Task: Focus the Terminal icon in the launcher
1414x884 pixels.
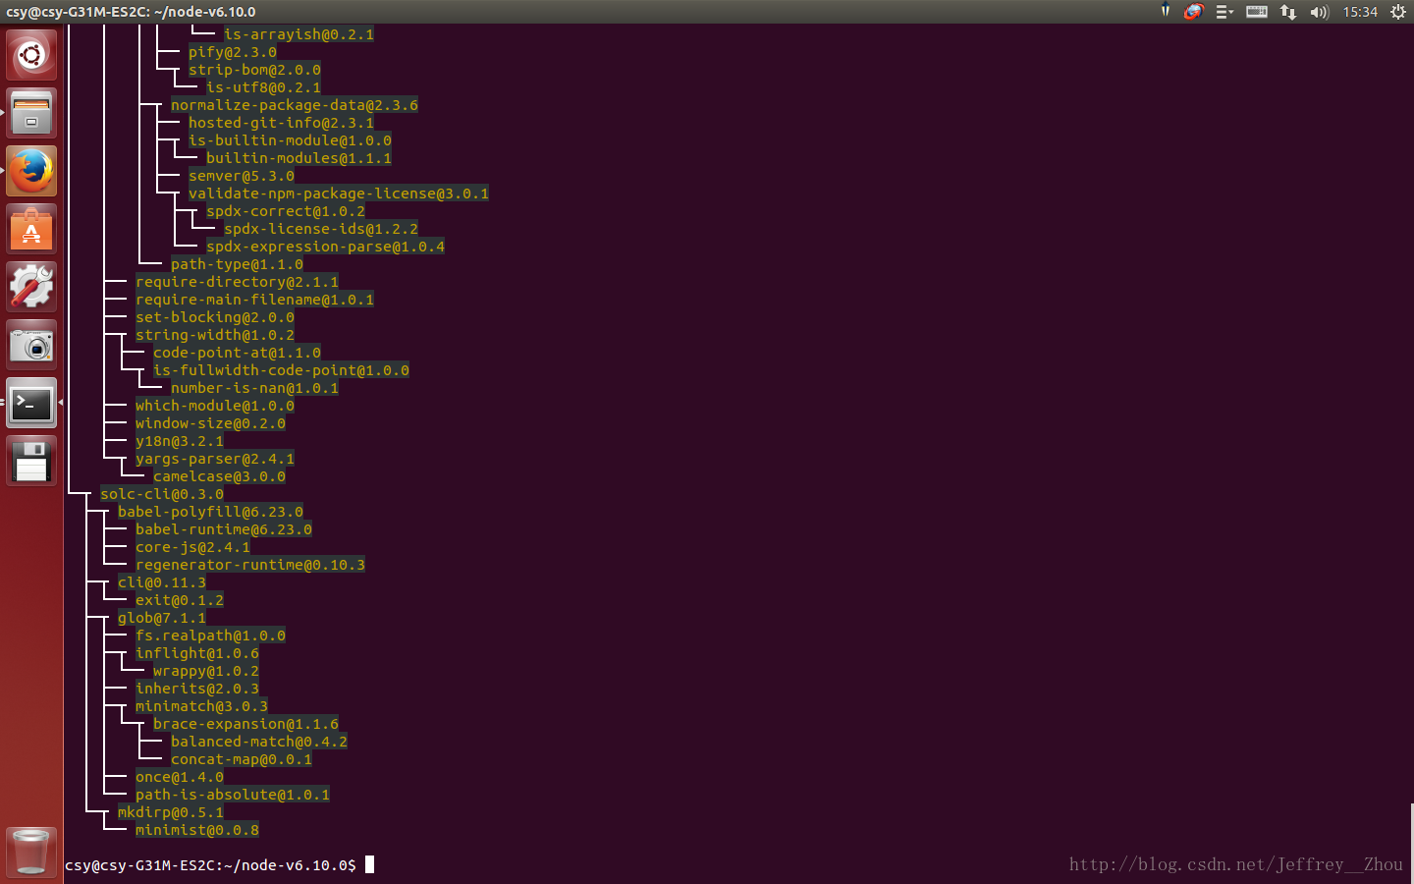Action: 31,403
